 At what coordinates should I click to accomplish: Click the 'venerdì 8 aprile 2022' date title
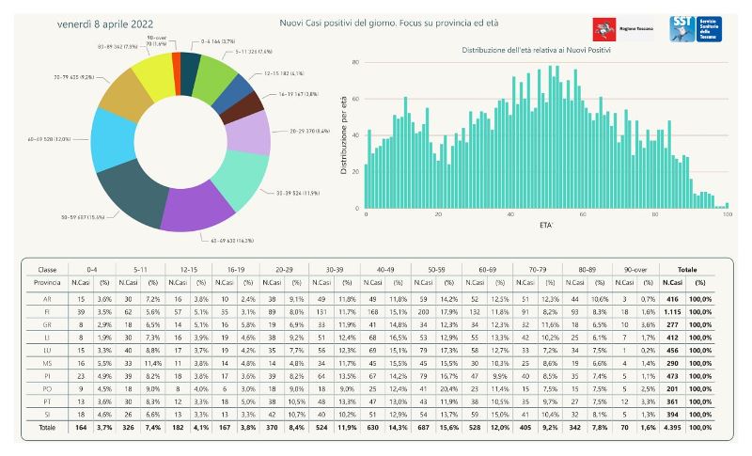point(105,22)
